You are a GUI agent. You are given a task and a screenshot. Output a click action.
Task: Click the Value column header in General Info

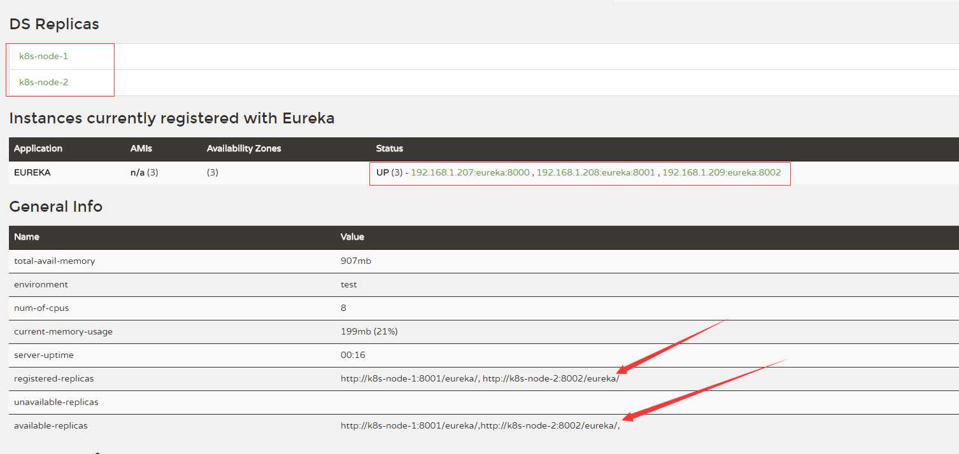(353, 237)
